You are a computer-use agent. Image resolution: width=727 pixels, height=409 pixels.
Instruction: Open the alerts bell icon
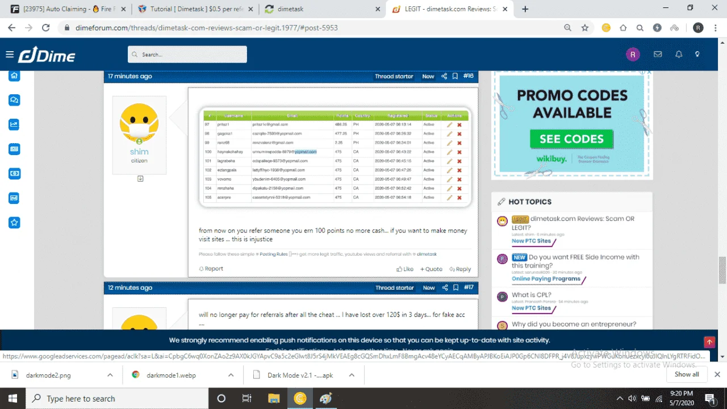pyautogui.click(x=679, y=55)
